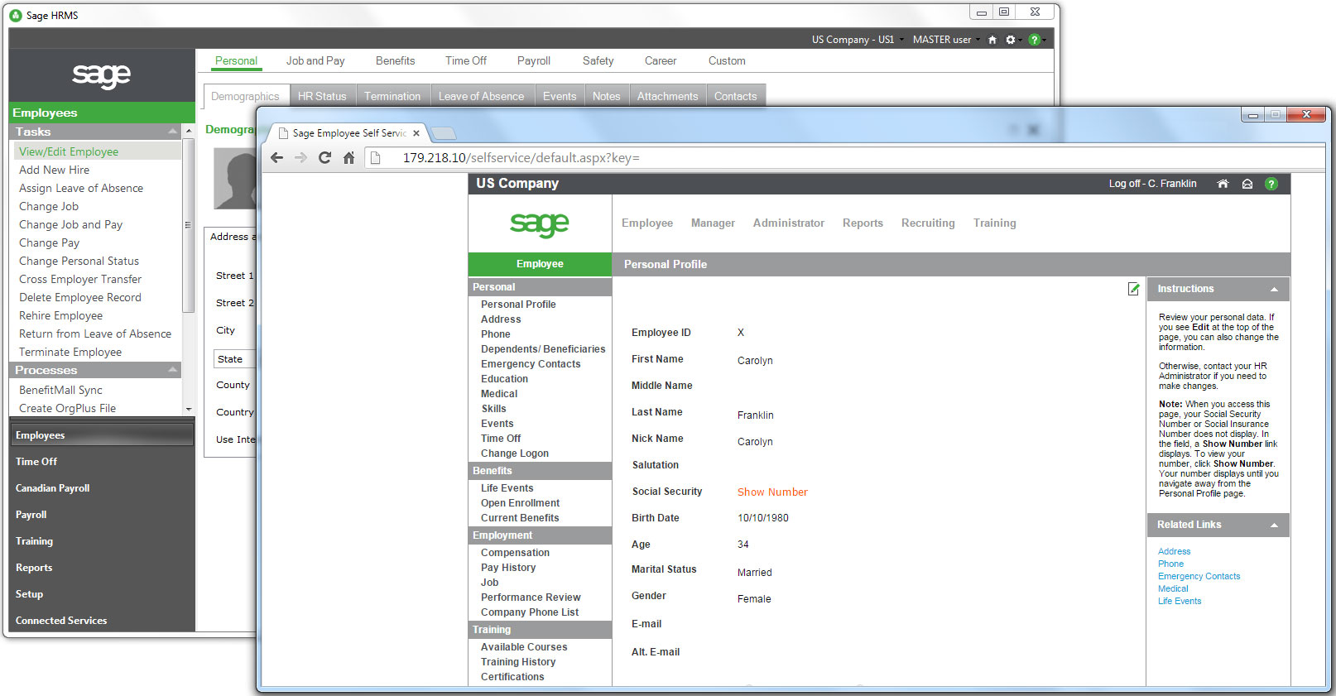Open the Benefits tab in Sage HRMS
1336x696 pixels.
(x=395, y=61)
